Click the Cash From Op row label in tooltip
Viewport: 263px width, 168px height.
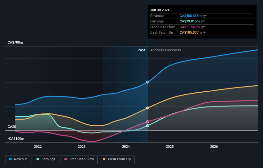click(161, 33)
